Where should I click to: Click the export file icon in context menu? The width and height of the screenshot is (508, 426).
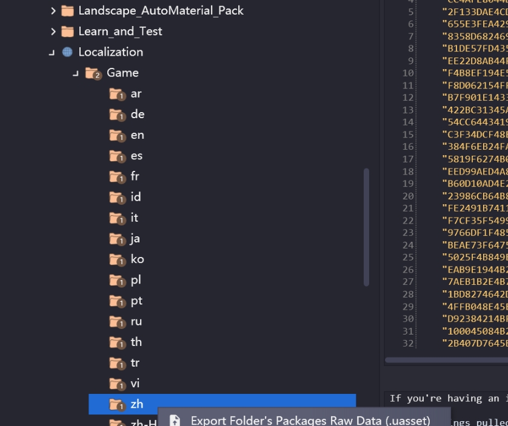click(175, 420)
